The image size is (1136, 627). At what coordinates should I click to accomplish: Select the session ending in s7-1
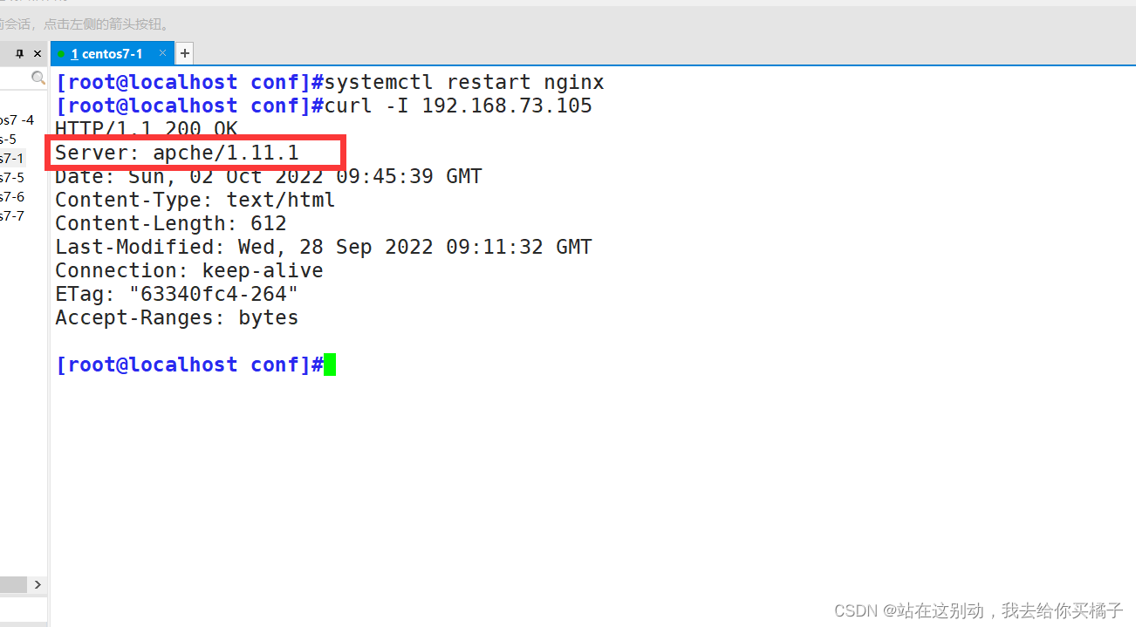coord(12,158)
